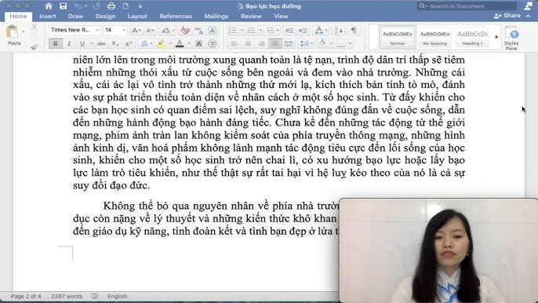Decrease paragraph indent
This screenshot has height=303, width=538.
(289, 31)
